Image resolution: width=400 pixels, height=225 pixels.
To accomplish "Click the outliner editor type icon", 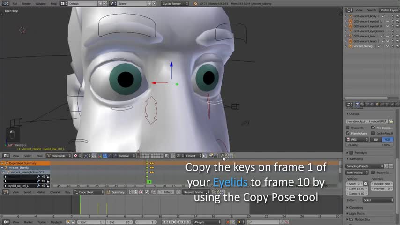I will [349, 10].
